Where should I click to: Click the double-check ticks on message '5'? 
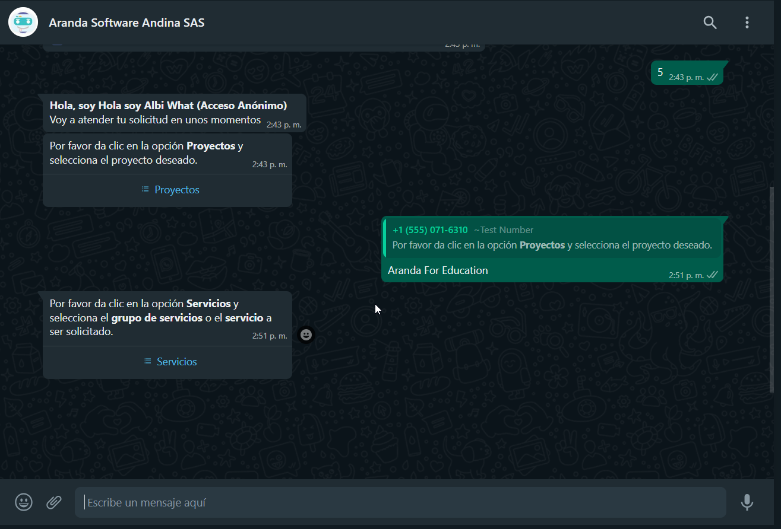point(713,77)
